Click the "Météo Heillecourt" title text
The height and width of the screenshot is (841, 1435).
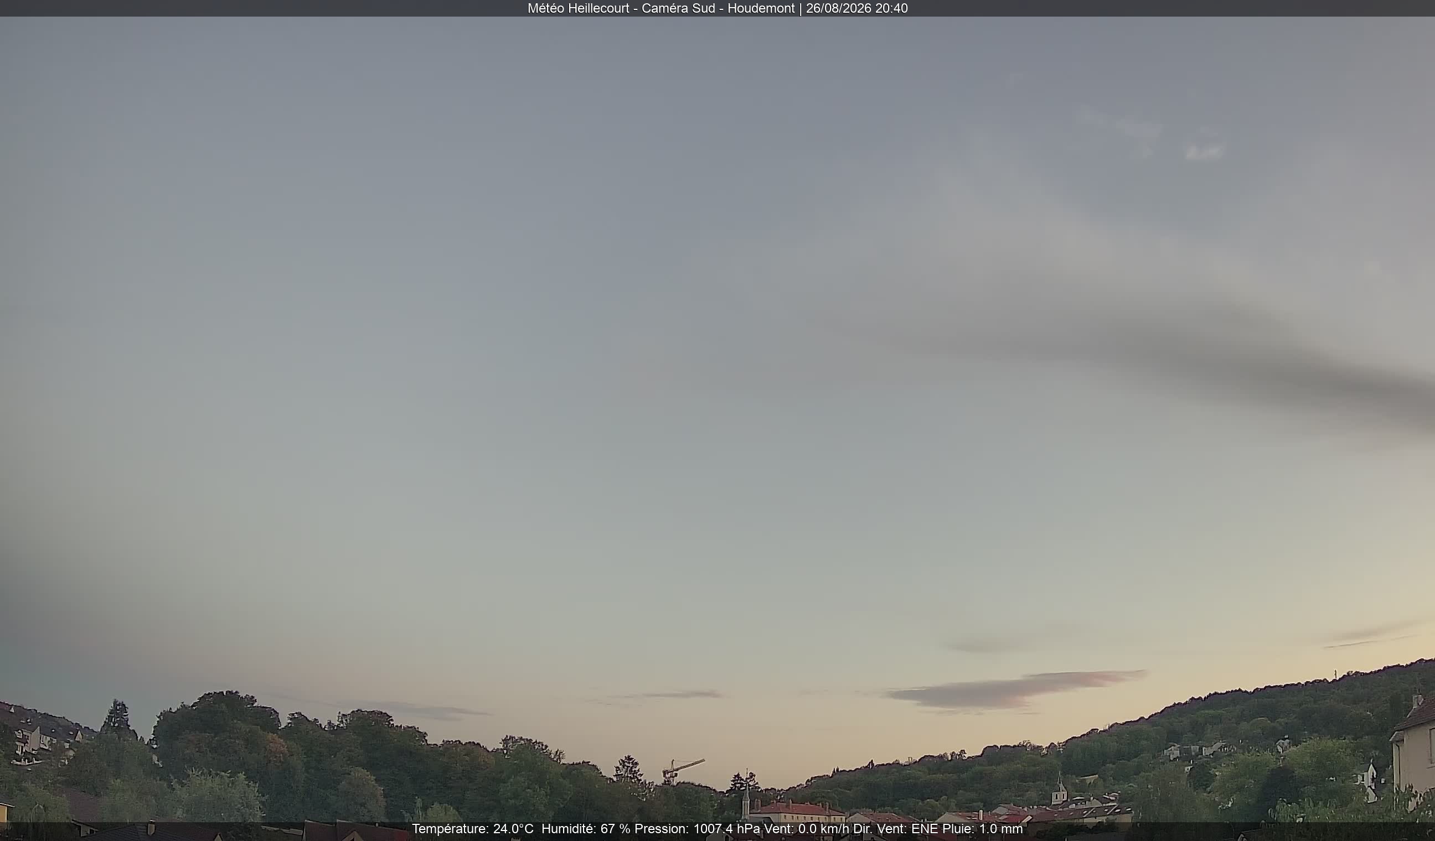(x=578, y=8)
